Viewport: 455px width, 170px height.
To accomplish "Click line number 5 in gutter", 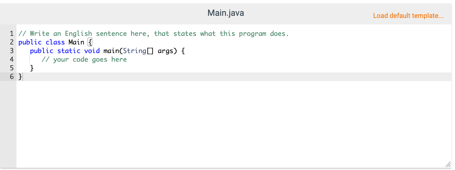I will click(11, 68).
